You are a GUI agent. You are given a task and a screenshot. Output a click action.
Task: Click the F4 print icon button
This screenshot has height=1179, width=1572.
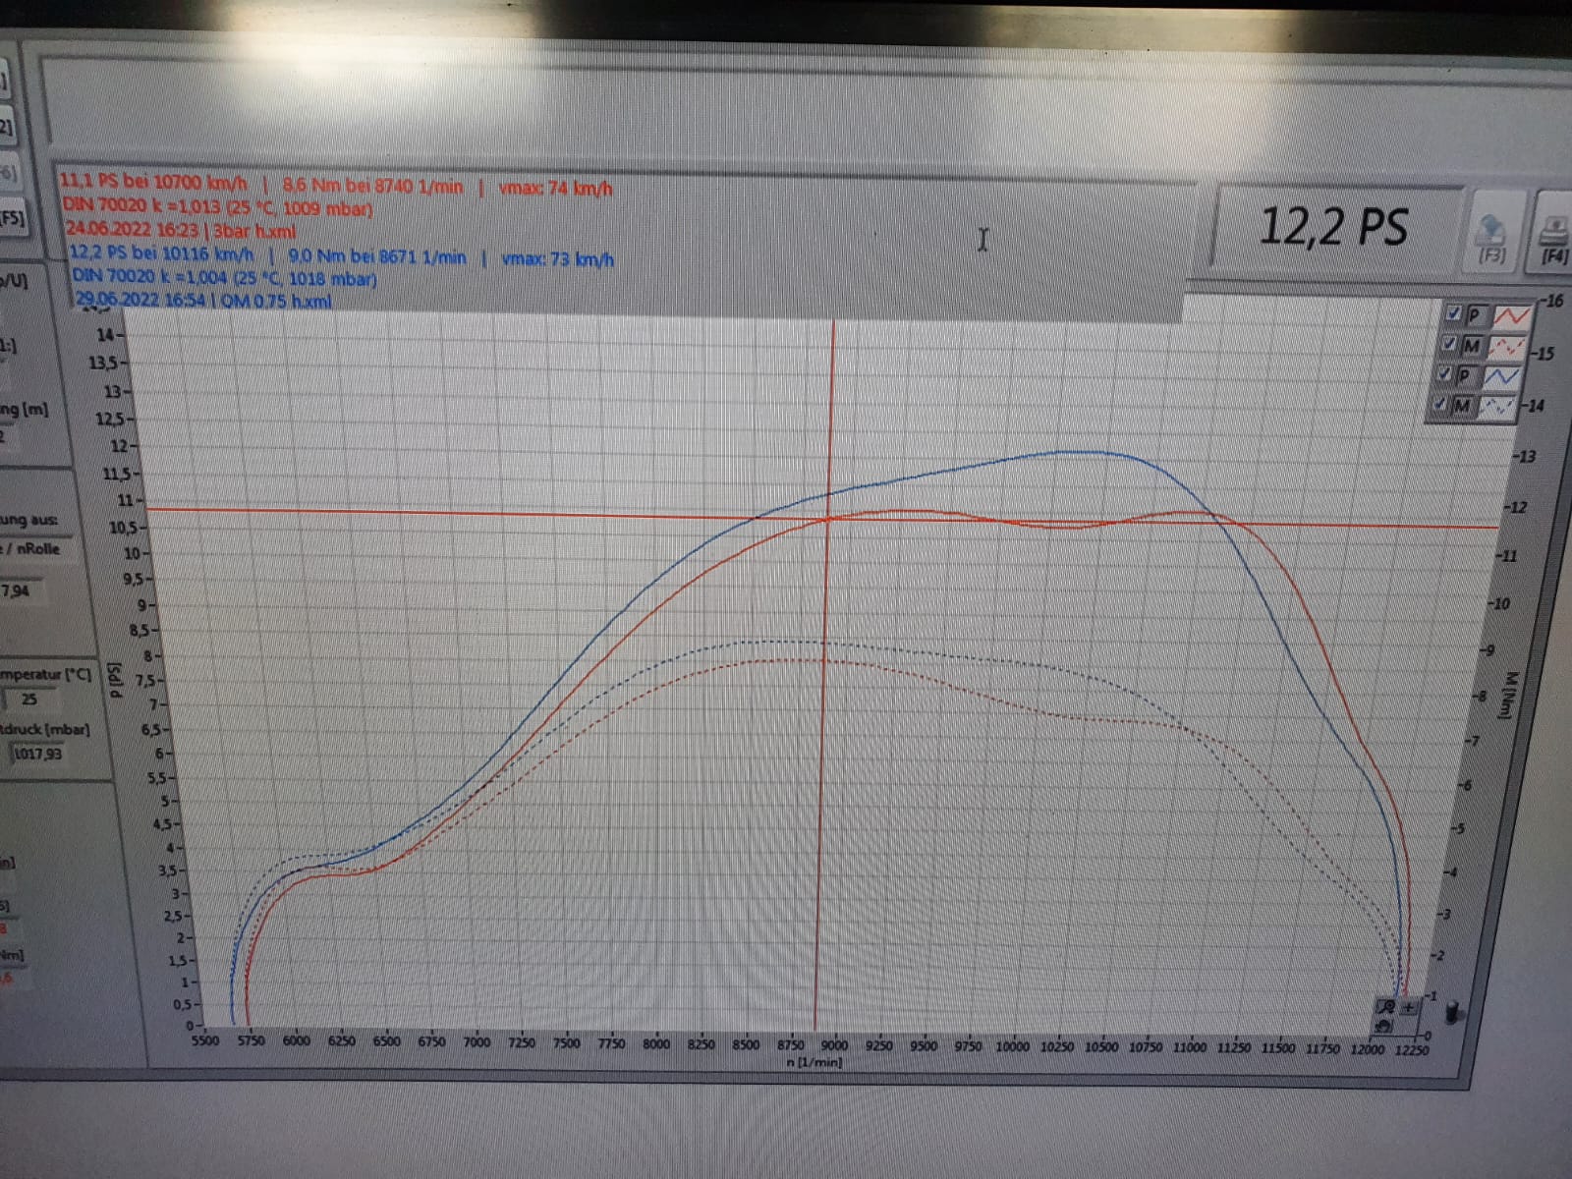tap(1553, 236)
